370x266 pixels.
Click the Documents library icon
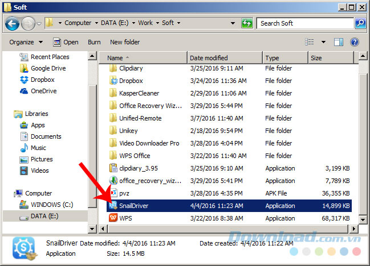24,136
